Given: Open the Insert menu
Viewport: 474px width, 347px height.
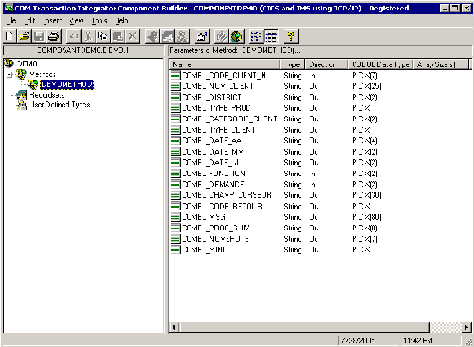Looking at the screenshot, I should (x=52, y=21).
